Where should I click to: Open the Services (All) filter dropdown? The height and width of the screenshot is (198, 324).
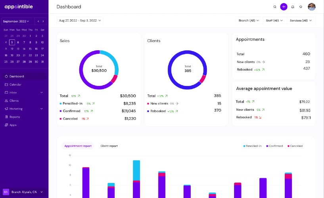tap(301, 21)
